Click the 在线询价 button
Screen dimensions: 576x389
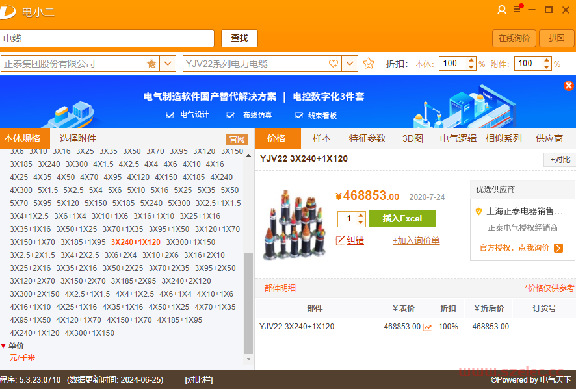click(514, 38)
